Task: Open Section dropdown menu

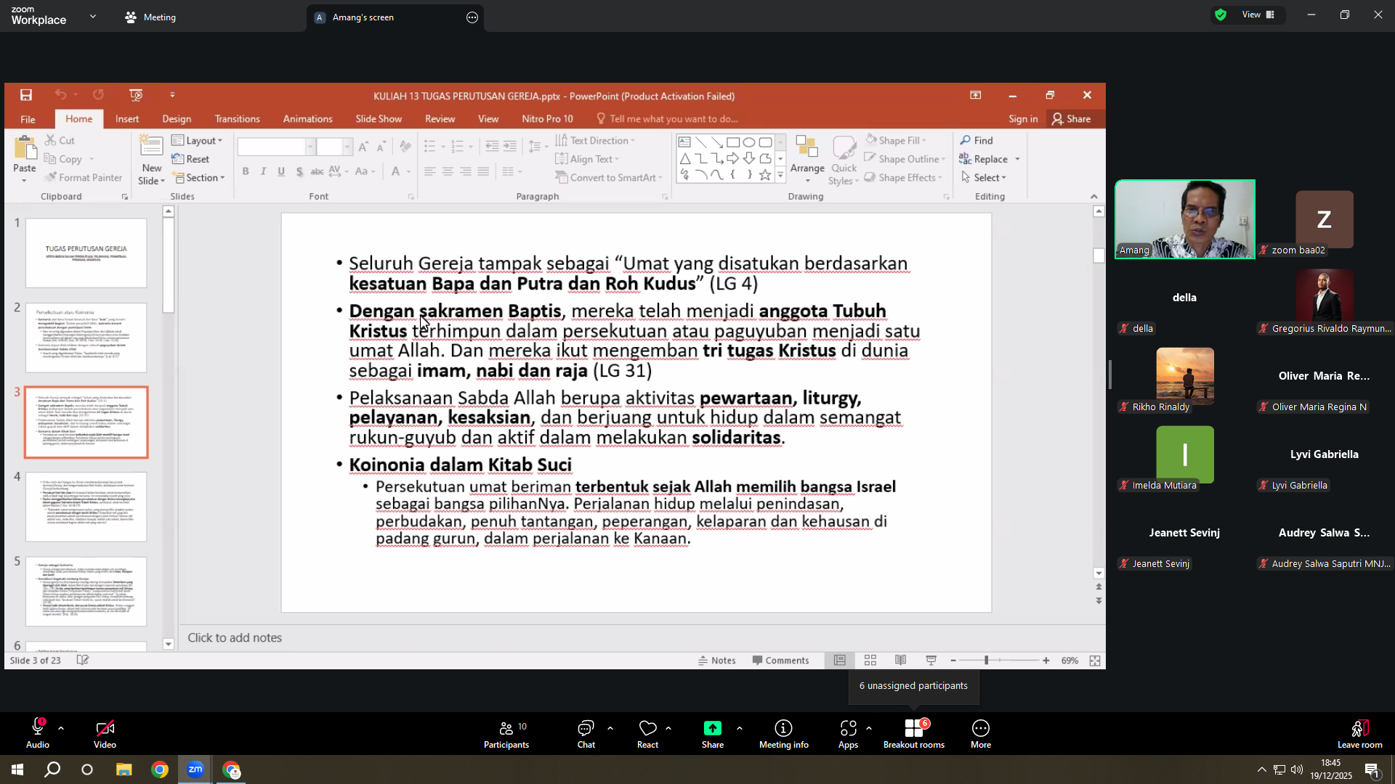Action: (199, 178)
